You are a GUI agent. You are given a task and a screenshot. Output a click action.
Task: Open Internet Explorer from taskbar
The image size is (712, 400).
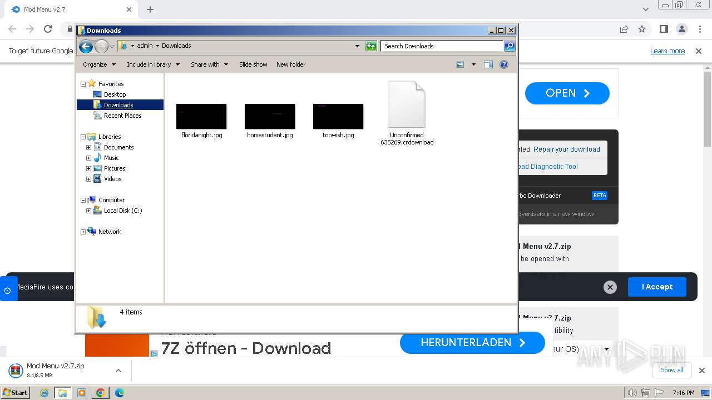coord(44,393)
